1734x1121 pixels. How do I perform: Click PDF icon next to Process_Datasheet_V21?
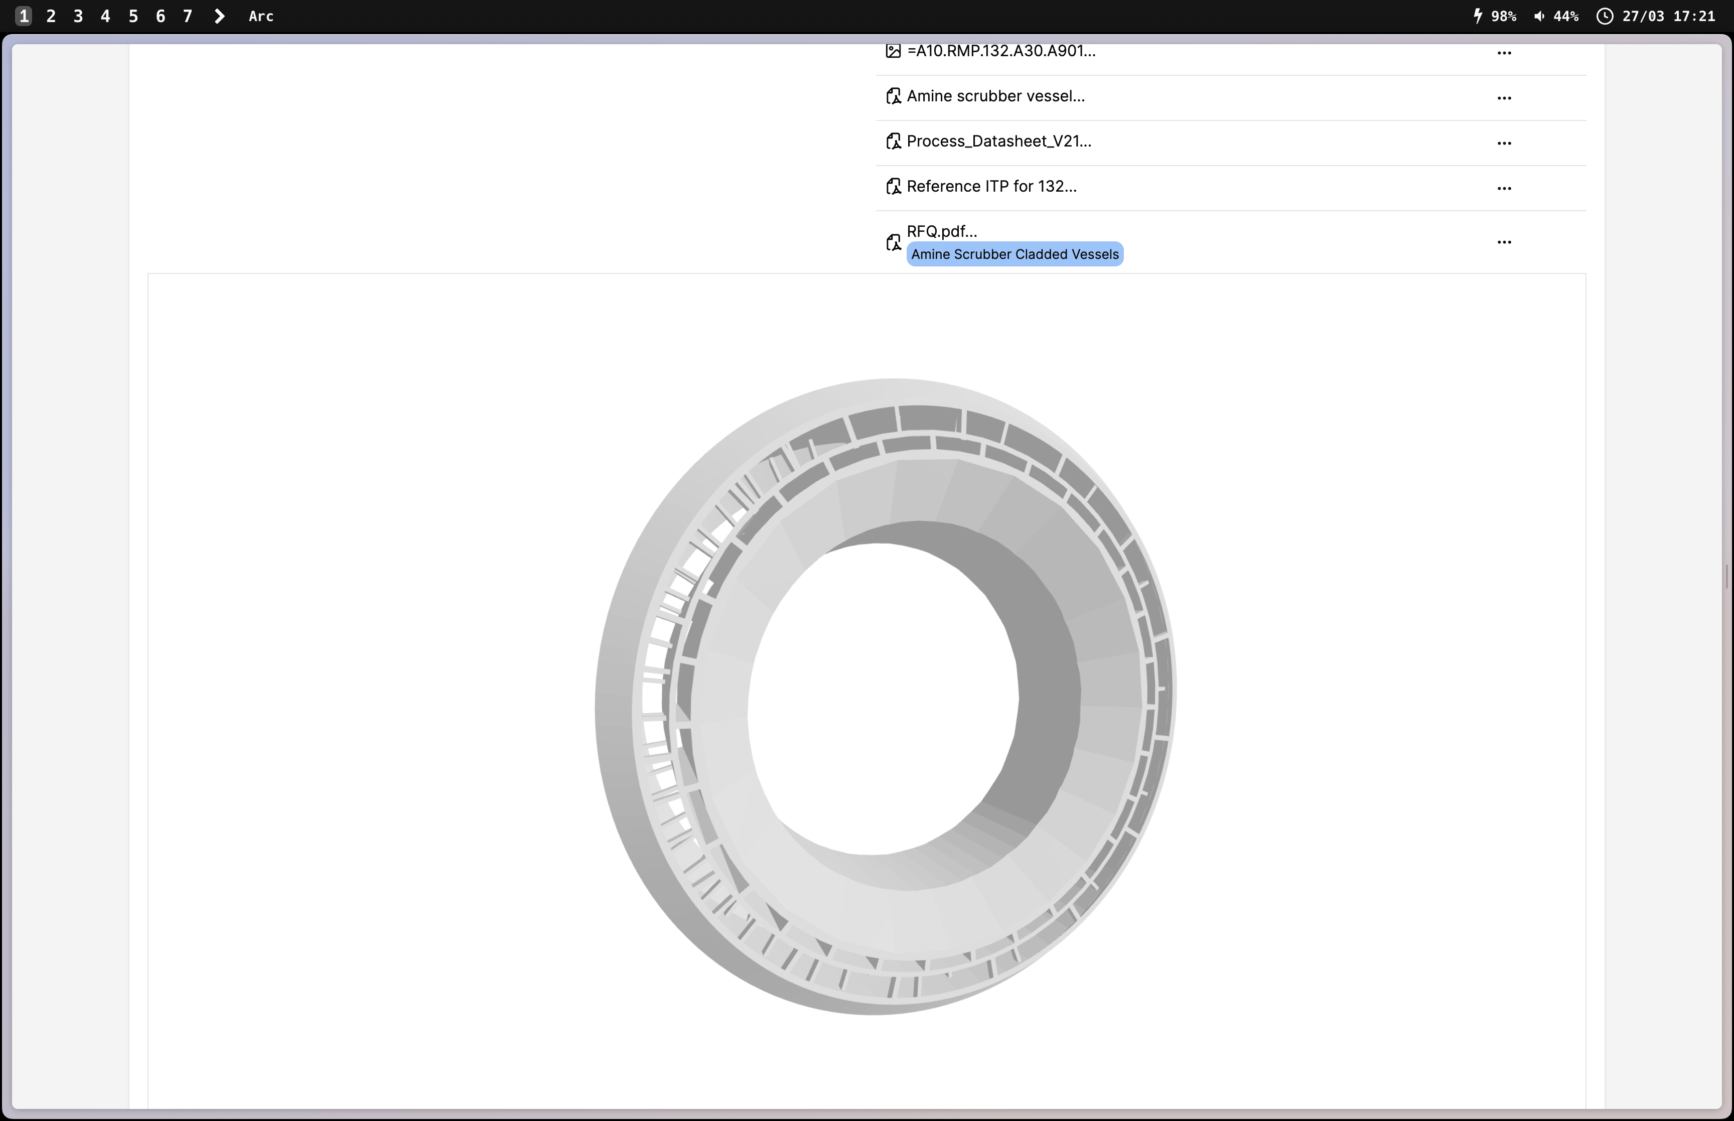[x=893, y=141]
